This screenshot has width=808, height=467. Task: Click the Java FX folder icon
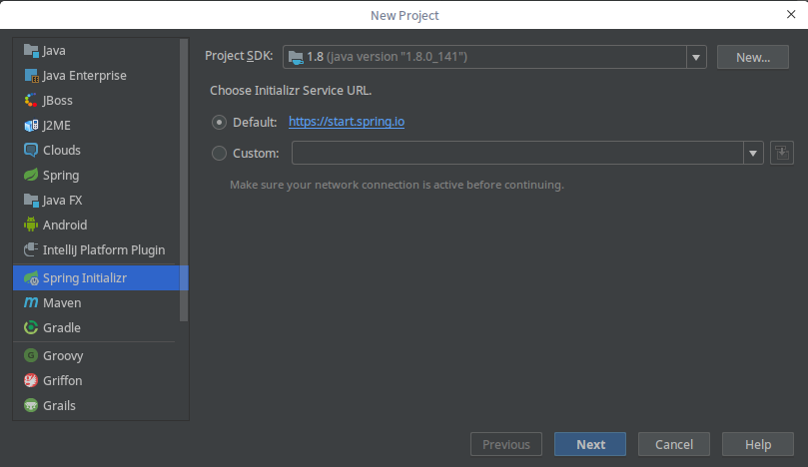(x=31, y=200)
